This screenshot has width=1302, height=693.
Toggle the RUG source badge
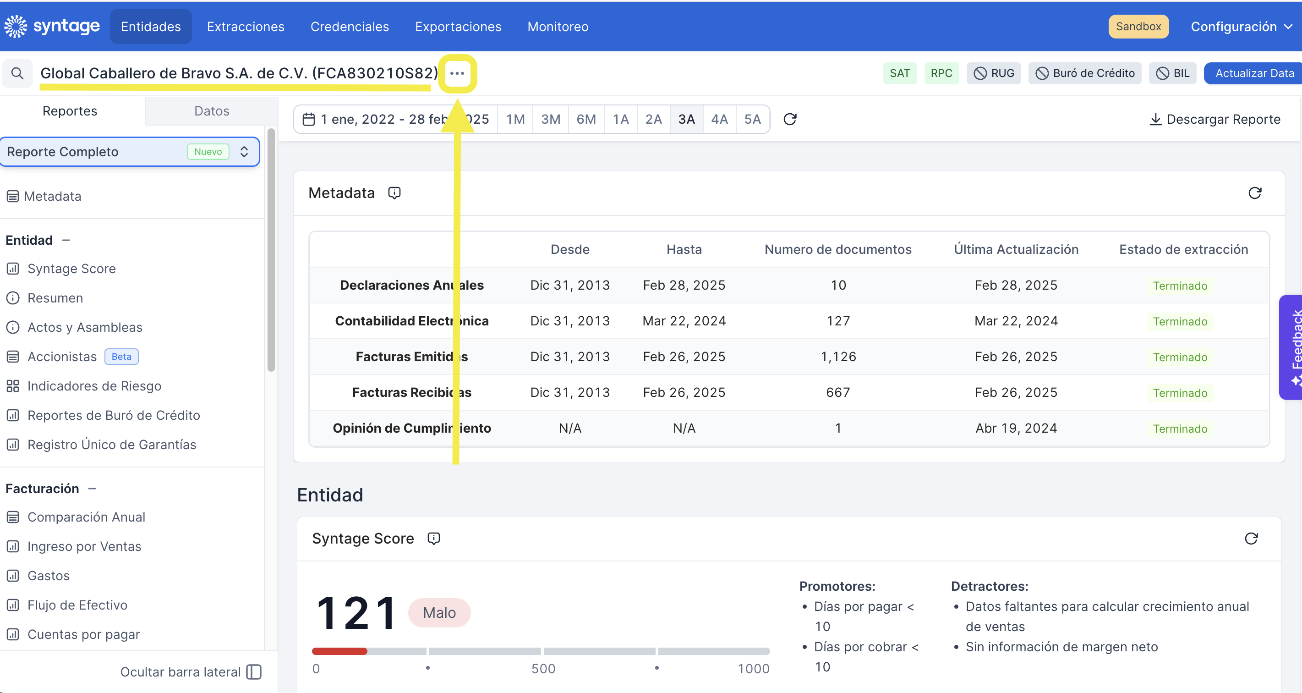pos(994,73)
